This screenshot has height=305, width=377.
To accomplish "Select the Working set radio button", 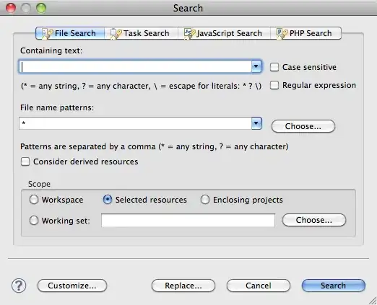I will click(34, 220).
